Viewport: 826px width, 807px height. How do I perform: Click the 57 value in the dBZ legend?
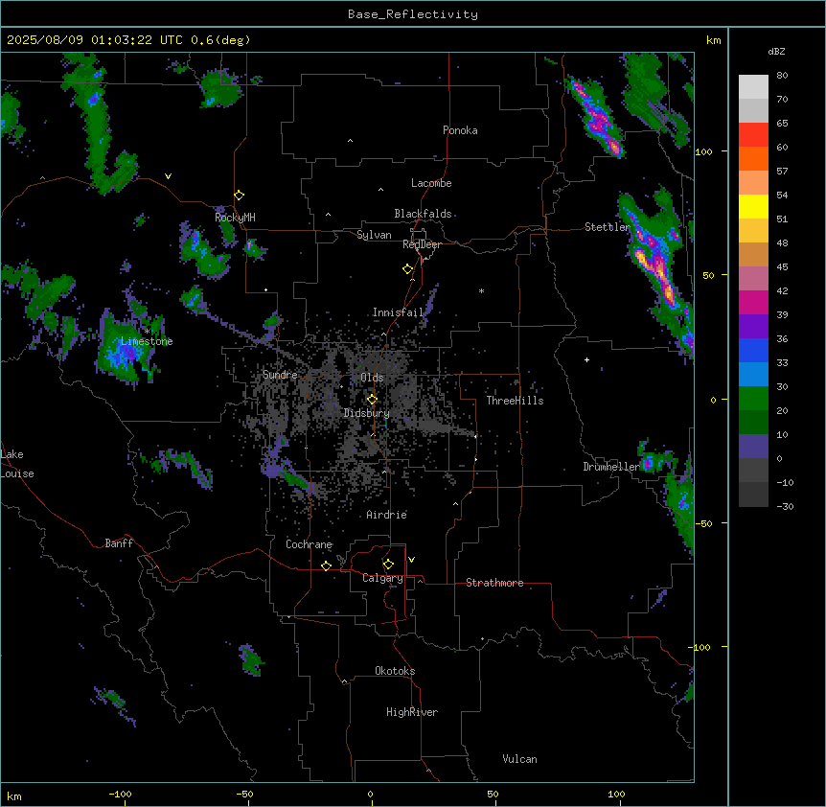coord(782,172)
